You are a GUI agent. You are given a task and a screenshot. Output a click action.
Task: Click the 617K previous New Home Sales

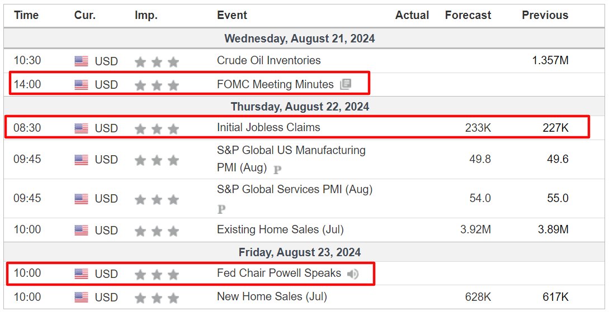pos(556,297)
